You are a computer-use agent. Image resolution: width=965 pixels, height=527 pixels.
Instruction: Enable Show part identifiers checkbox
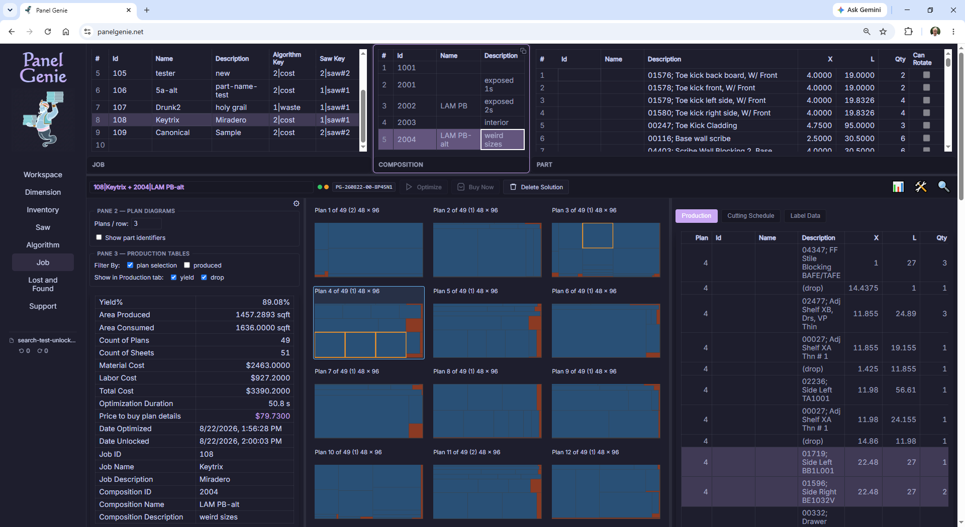click(99, 237)
